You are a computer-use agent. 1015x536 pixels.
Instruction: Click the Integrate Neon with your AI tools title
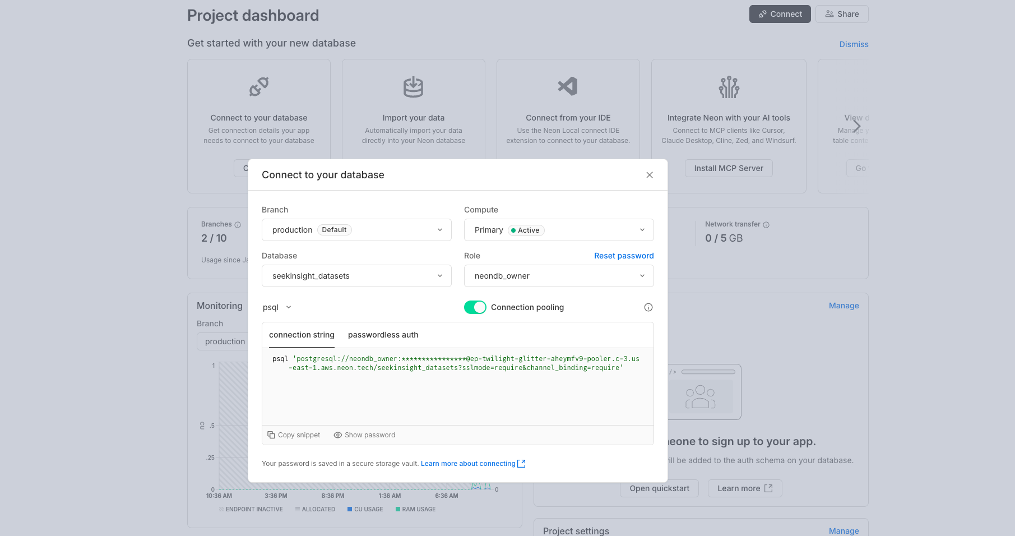coord(729,118)
